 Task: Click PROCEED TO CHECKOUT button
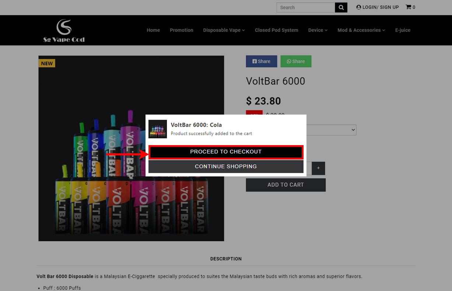(226, 152)
